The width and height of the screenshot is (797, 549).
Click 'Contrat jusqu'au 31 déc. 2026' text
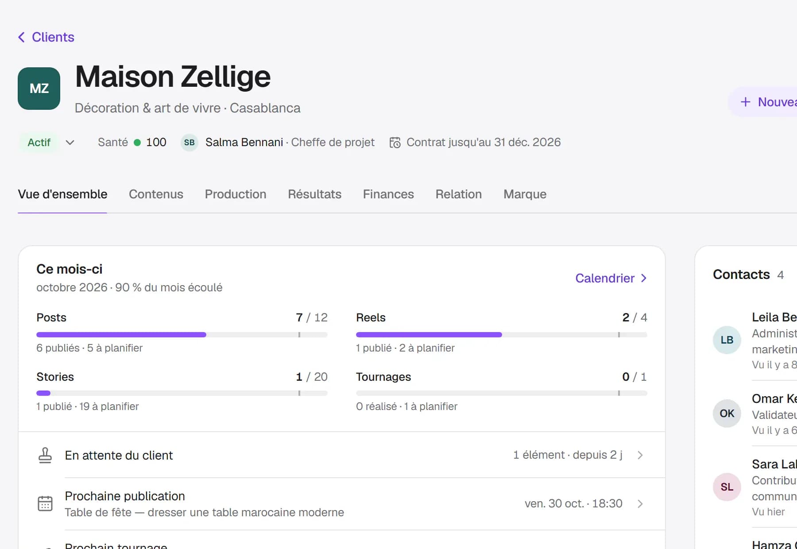484,143
